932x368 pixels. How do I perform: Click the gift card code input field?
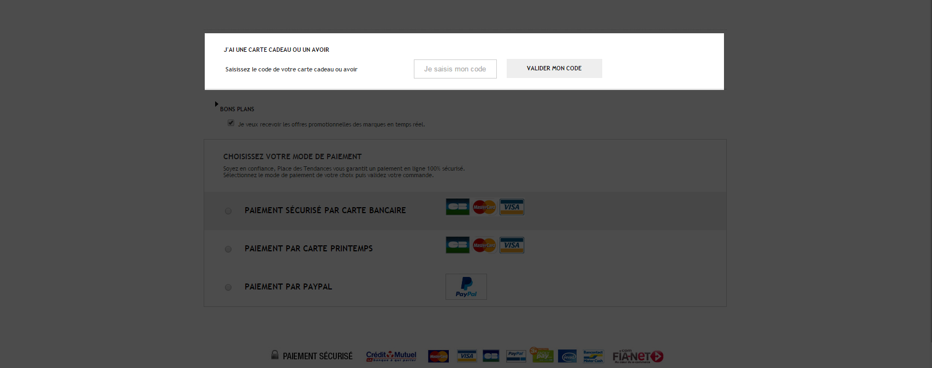tap(455, 69)
